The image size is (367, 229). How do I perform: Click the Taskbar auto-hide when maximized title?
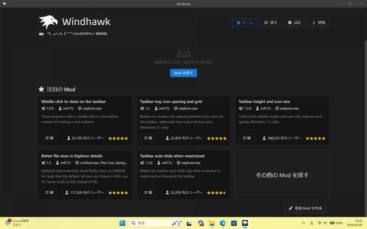coord(172,156)
